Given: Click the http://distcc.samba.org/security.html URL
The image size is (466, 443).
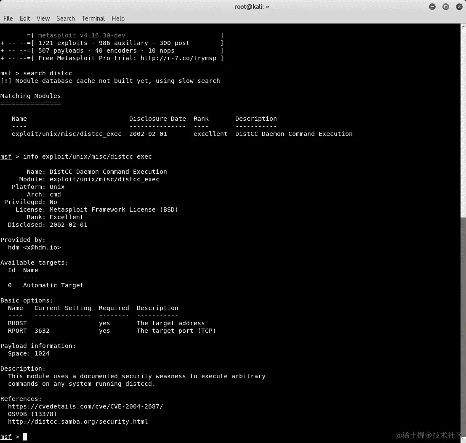Looking at the screenshot, I should [x=78, y=422].
